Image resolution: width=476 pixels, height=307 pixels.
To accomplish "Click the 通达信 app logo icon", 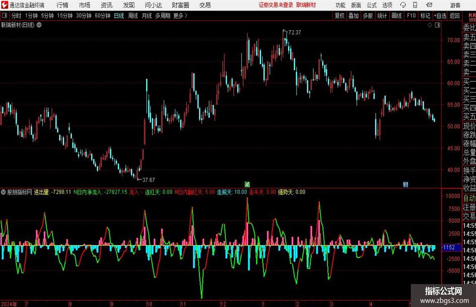I will click(x=5, y=5).
